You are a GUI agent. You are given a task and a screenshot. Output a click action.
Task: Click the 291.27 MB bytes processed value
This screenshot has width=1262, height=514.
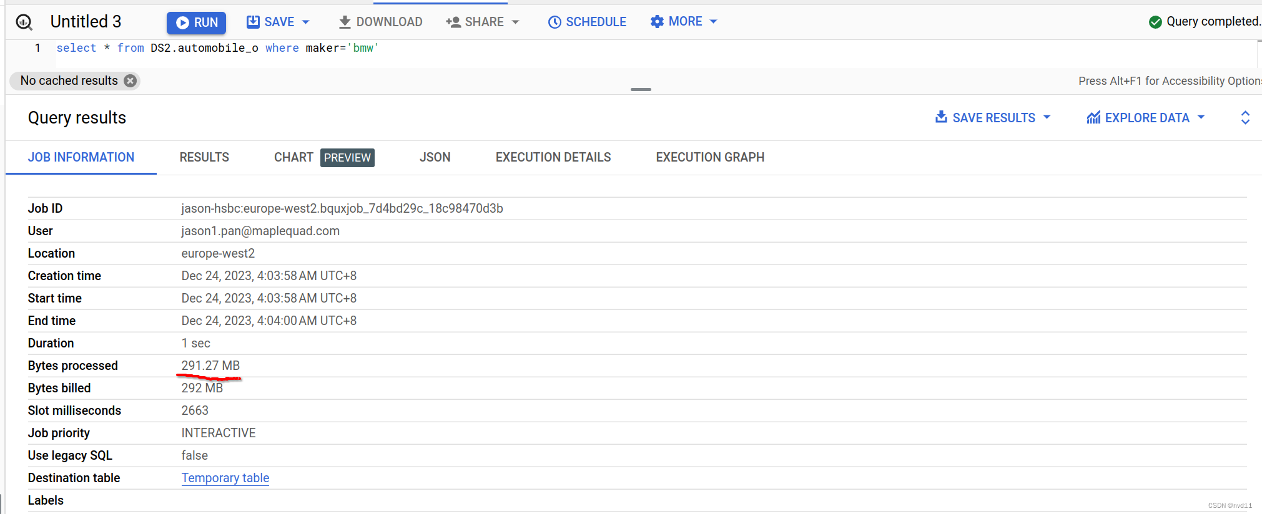[210, 366]
